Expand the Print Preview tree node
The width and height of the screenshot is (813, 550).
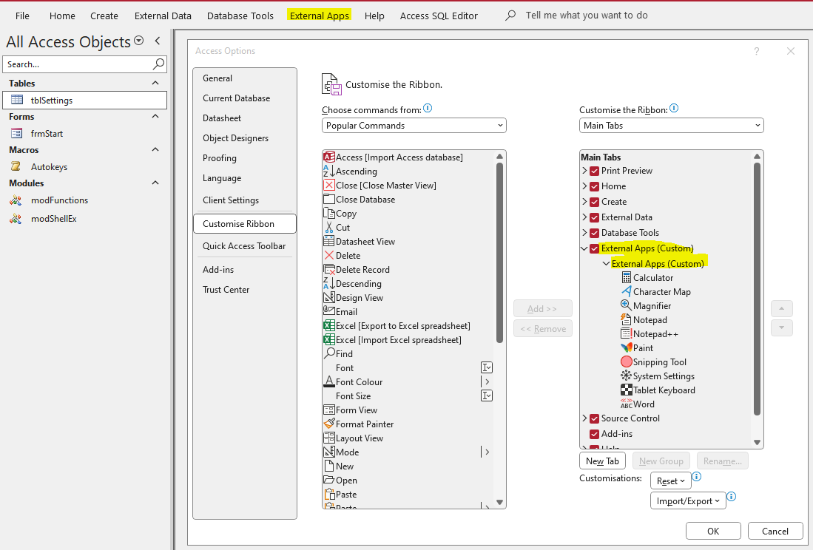coord(584,170)
